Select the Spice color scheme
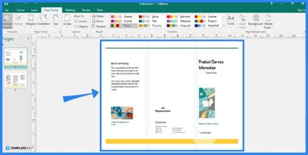This screenshot has width=308, height=155. (x=151, y=17)
